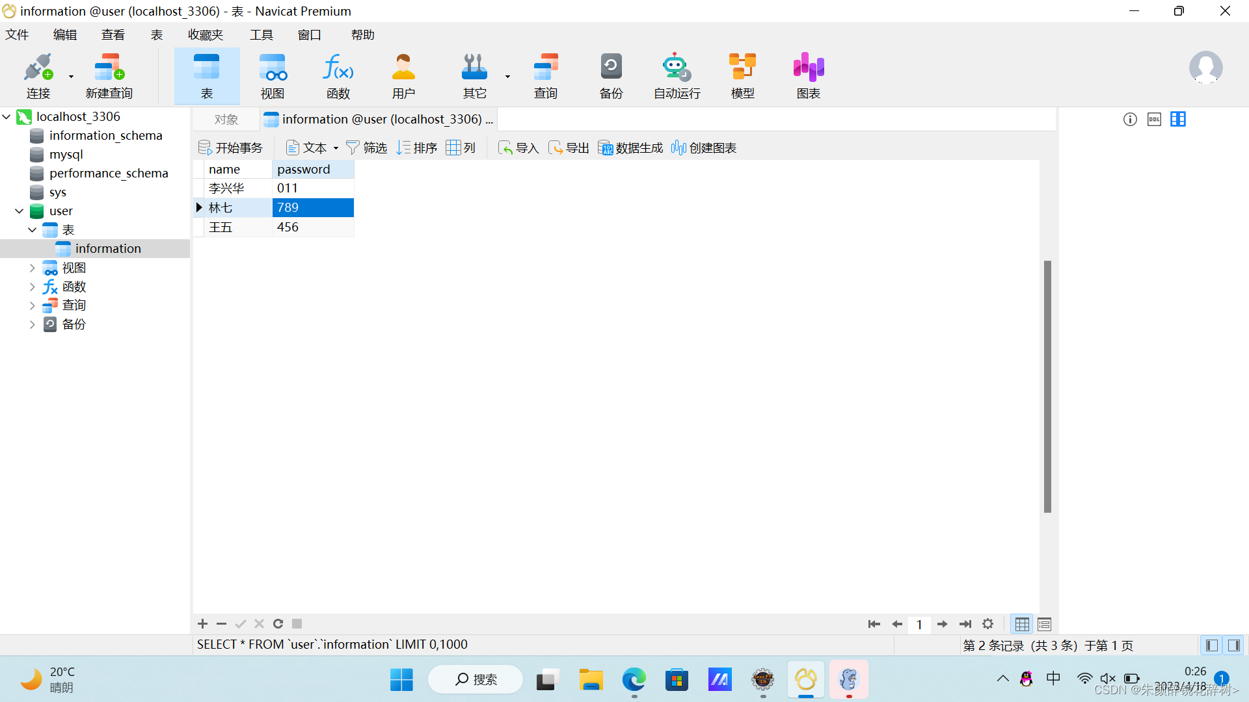Expand the 视图 views tree node
Screen dimensions: 1249x702
click(x=32, y=268)
